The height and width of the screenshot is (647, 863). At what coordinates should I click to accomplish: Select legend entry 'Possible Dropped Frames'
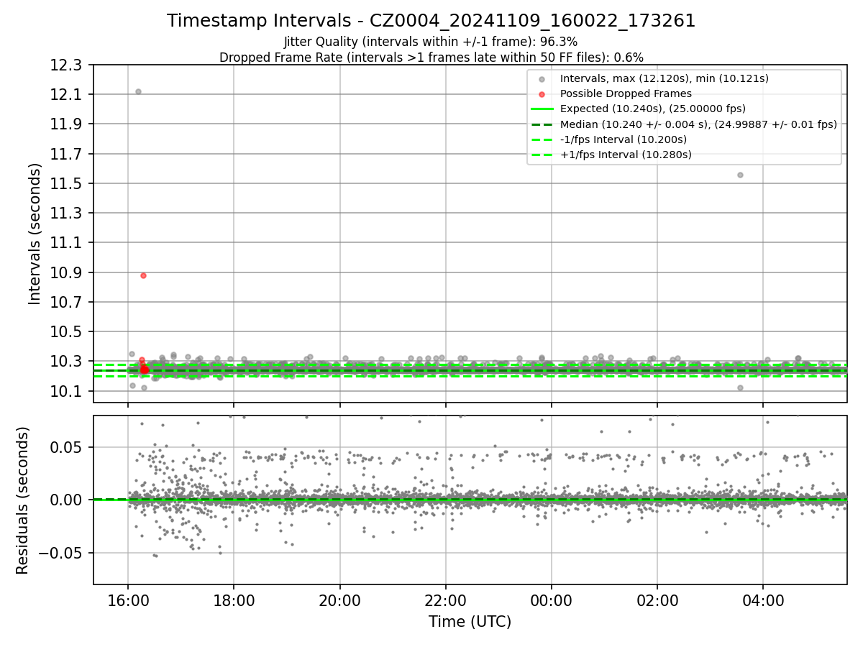coord(626,93)
